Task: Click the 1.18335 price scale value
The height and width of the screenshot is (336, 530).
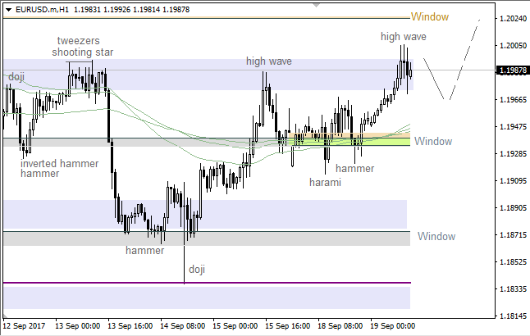Action: click(x=512, y=289)
